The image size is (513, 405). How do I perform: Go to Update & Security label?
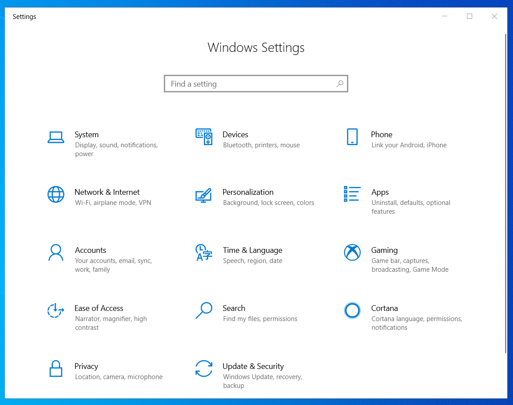click(253, 366)
